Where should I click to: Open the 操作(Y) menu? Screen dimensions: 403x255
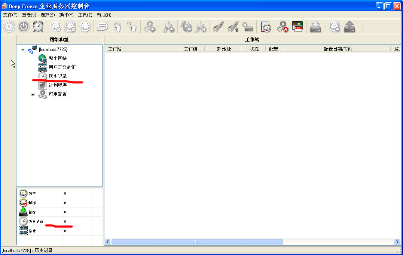[x=66, y=15]
